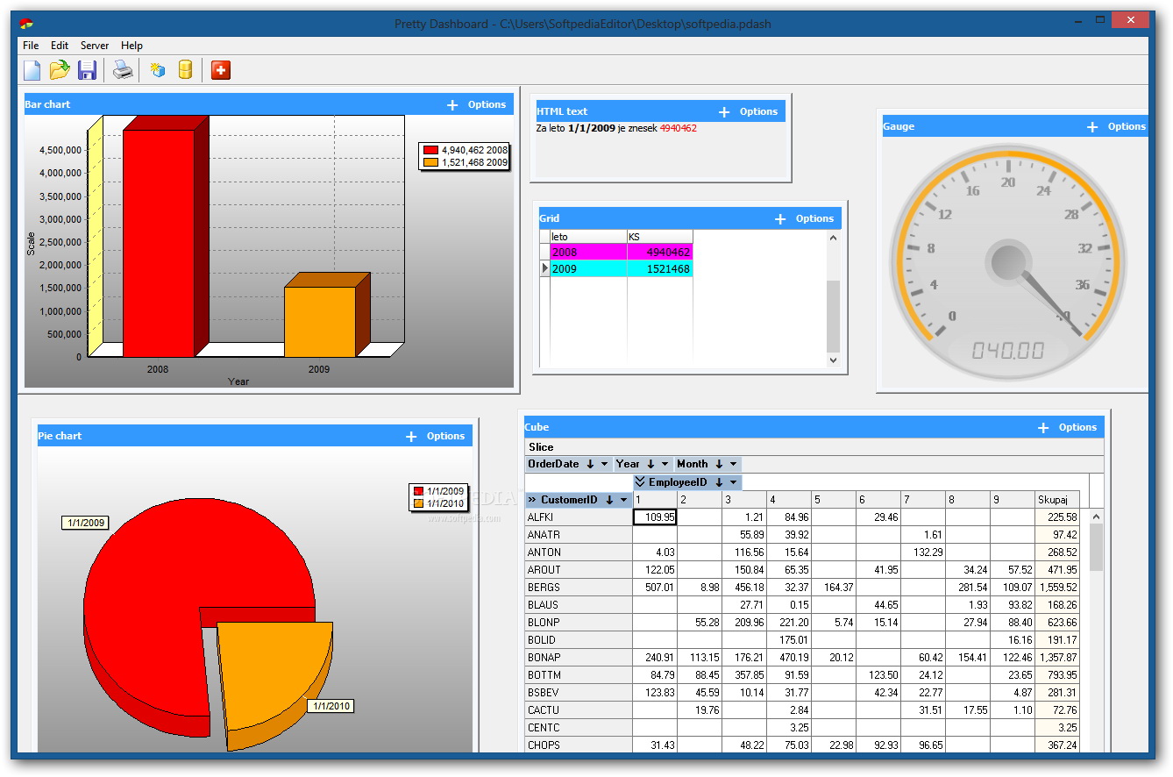The width and height of the screenshot is (1173, 777).
Task: Select the BERGS row header in the Cube
Action: [x=579, y=588]
